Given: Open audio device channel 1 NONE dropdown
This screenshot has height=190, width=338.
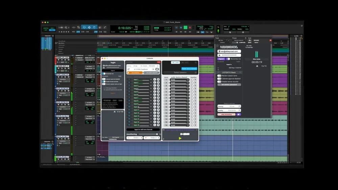Looking at the screenshot, I should 179,80.
